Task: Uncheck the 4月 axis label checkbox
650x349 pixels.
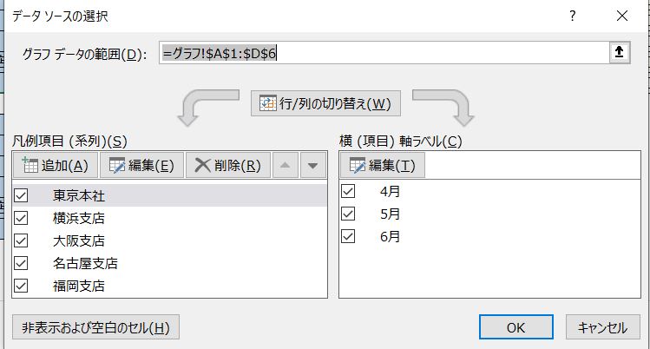Action: click(349, 191)
